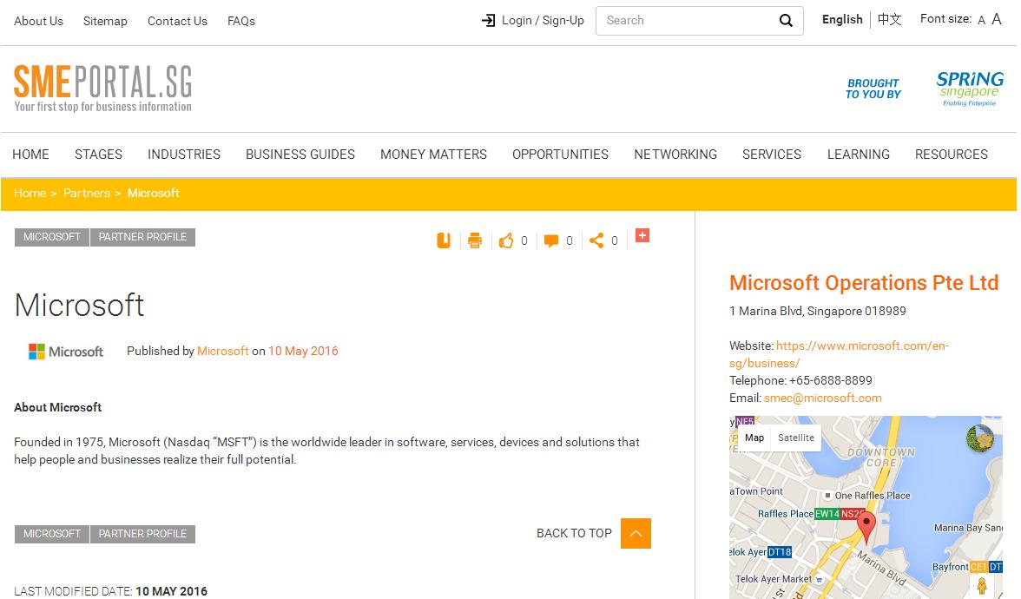1021x599 pixels.
Task: Click the red location pin on map
Action: tap(866, 527)
